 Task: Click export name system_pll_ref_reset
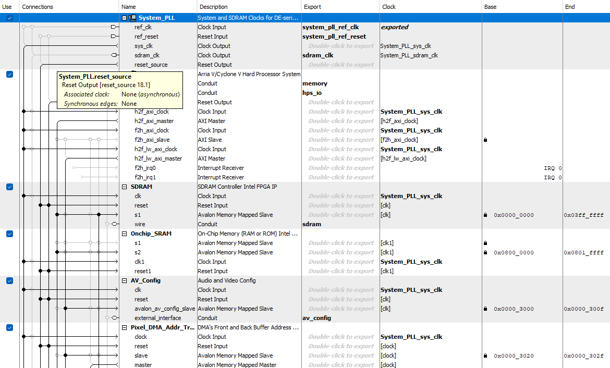(334, 36)
